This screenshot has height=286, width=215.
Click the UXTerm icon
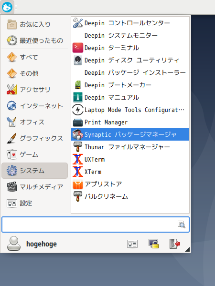(x=78, y=159)
